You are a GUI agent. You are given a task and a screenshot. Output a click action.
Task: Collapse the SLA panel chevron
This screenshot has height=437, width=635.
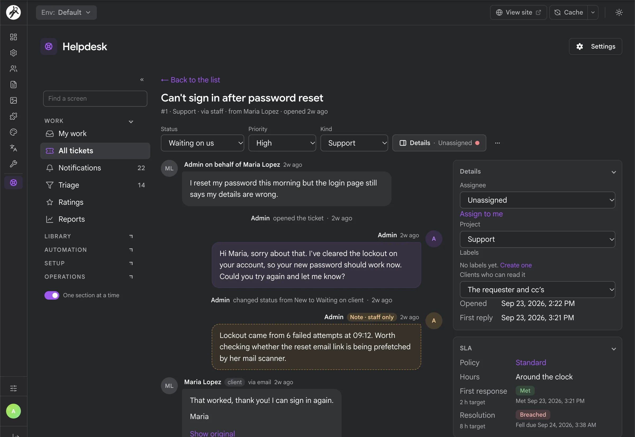tap(614, 349)
